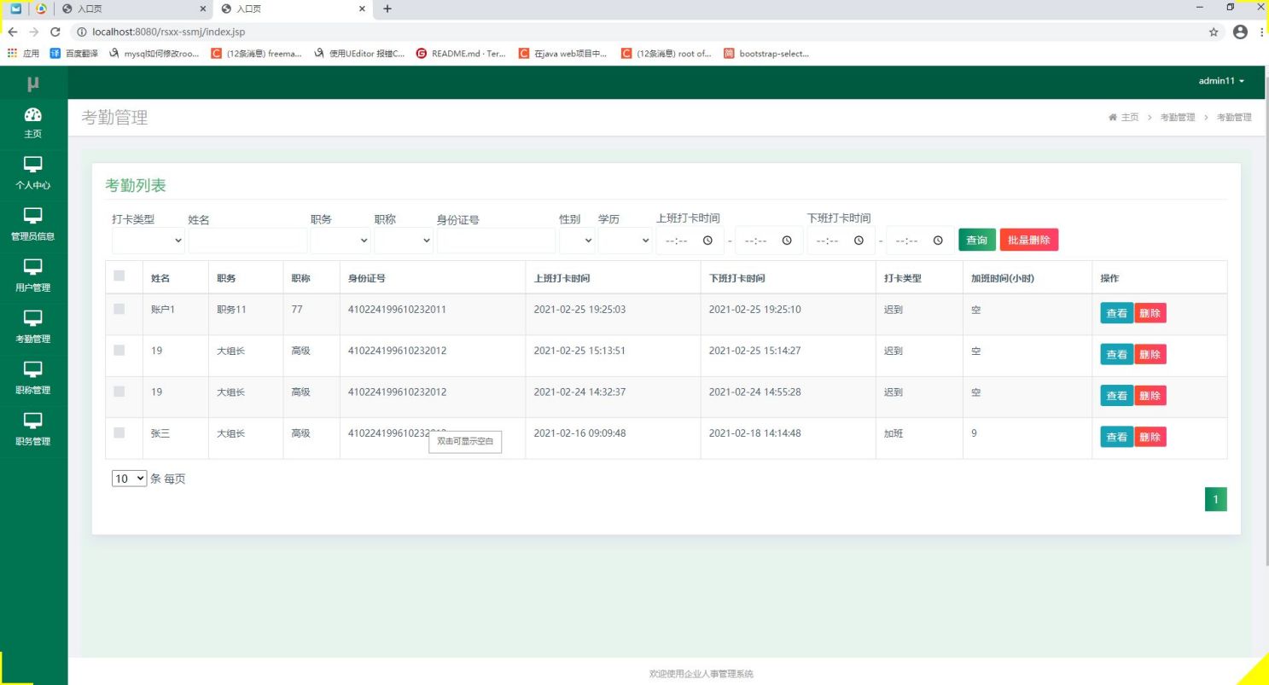Open 管理员信息 in the sidebar

click(x=33, y=224)
